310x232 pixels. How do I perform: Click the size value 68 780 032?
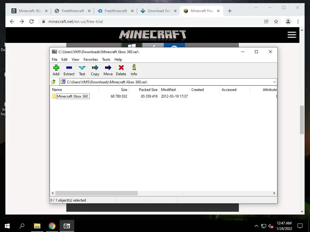[119, 96]
